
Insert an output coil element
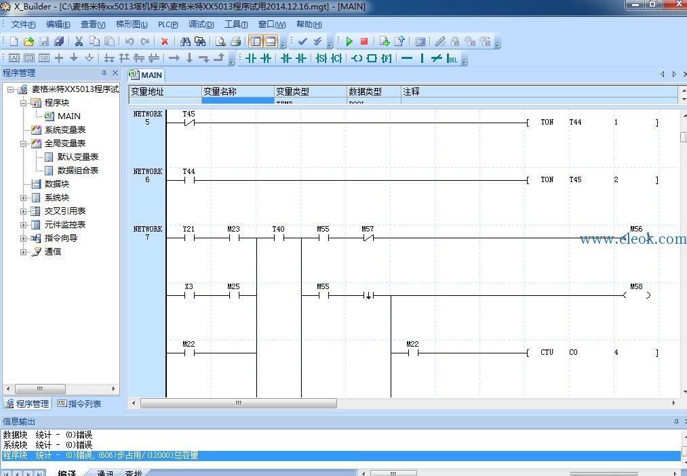tap(357, 58)
